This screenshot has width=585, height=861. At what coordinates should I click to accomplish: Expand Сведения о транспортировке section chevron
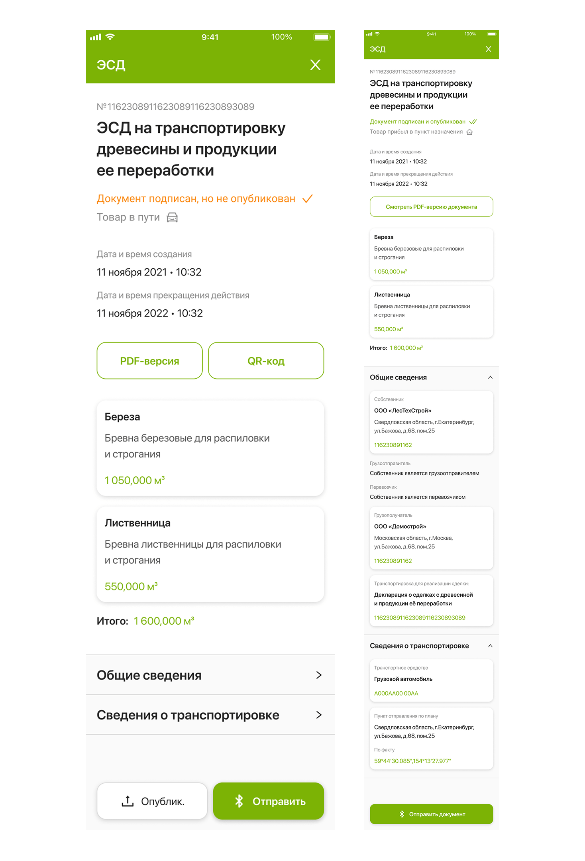[x=319, y=715]
